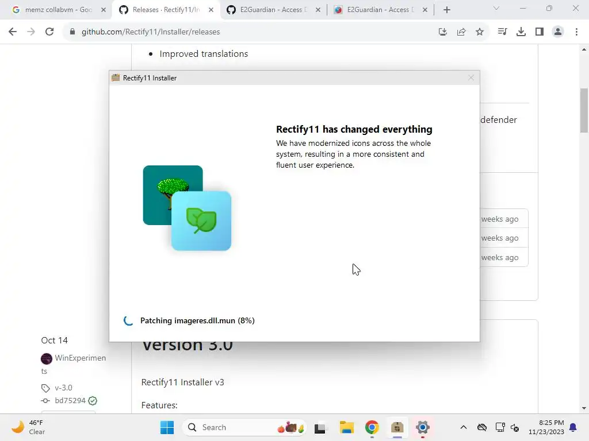Screen dimensions: 589x441
Task: Open the media control icon in toolbar
Action: tap(502, 32)
